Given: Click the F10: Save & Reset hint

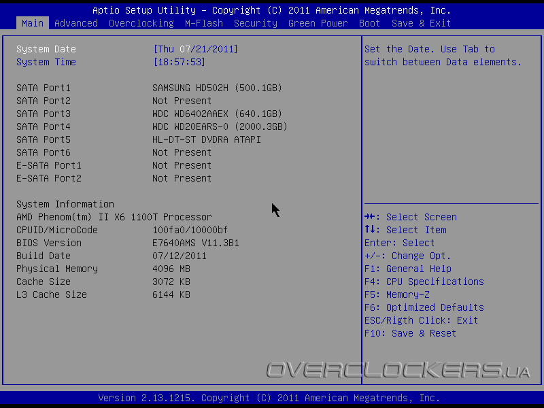Looking at the screenshot, I should click(x=411, y=333).
